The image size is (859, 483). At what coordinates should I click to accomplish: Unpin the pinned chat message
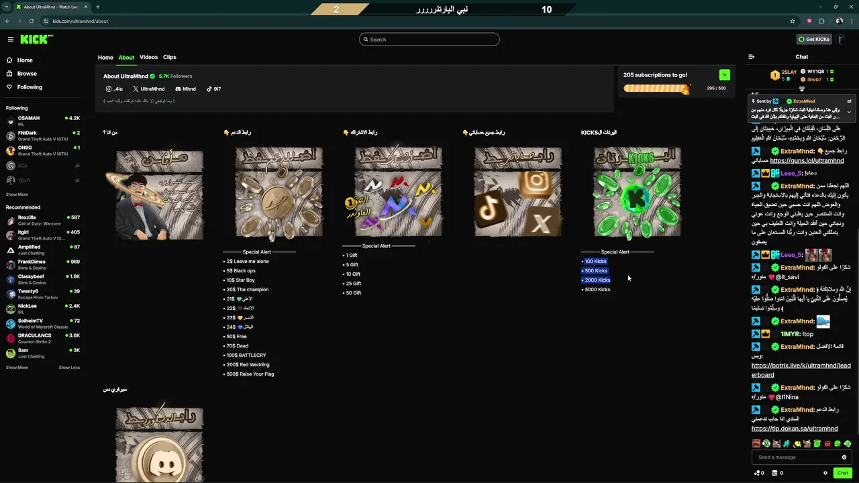849,101
